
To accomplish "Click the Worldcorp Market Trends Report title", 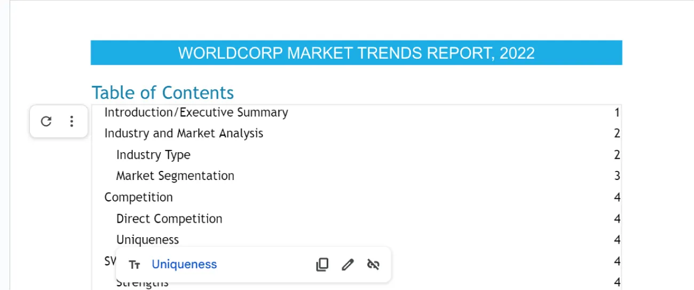I will click(356, 53).
